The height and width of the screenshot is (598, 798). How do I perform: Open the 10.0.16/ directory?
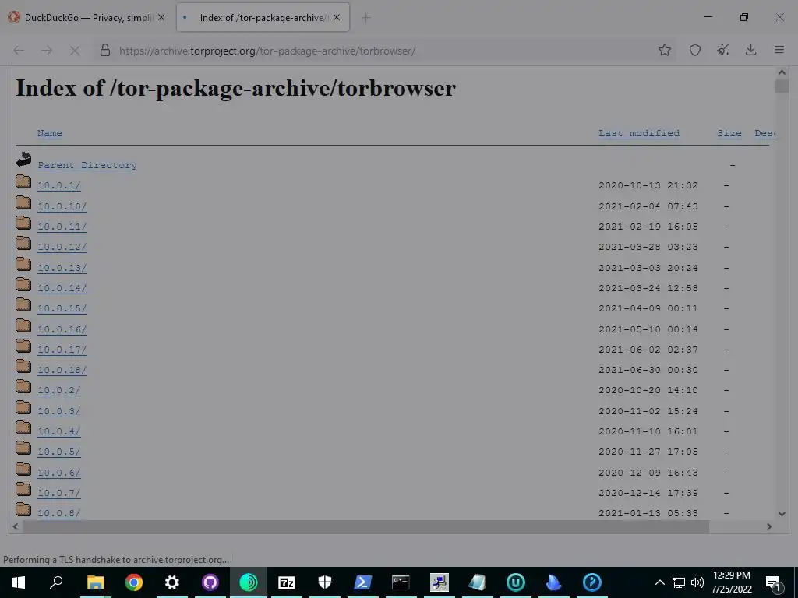coord(62,329)
